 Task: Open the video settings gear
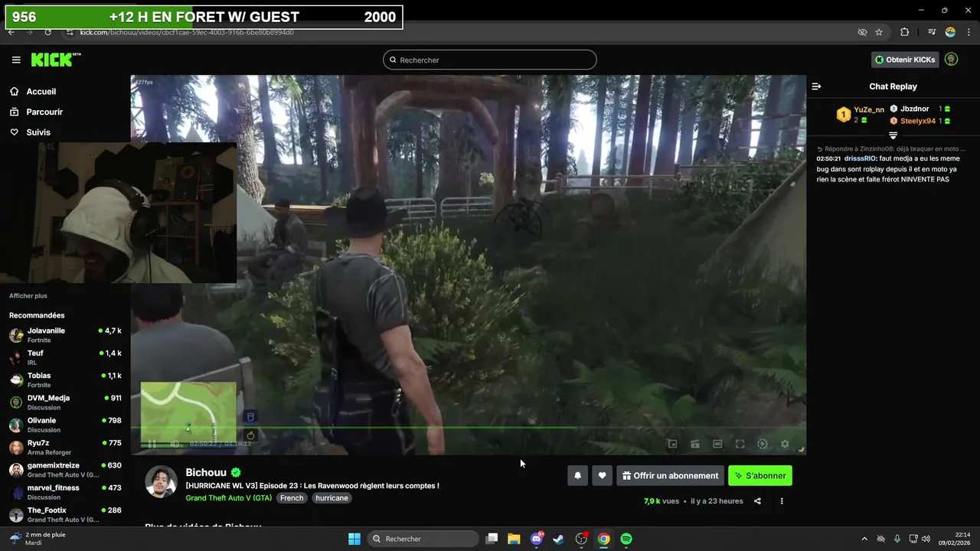click(x=785, y=444)
